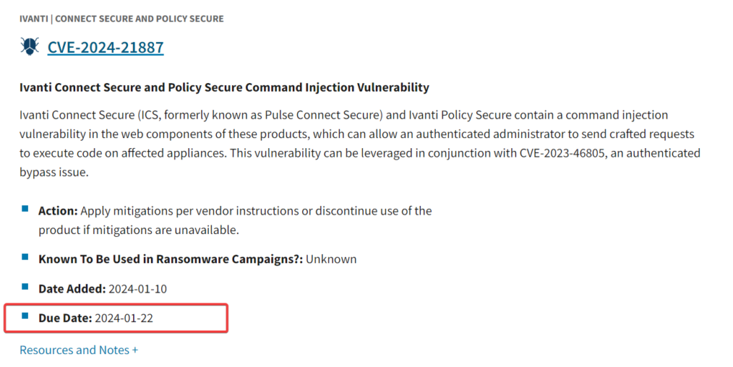Click the bold Action: label
The width and height of the screenshot is (733, 367).
pos(57,211)
